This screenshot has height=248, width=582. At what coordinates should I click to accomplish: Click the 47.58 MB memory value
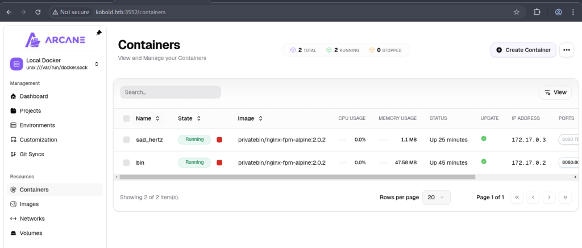405,163
